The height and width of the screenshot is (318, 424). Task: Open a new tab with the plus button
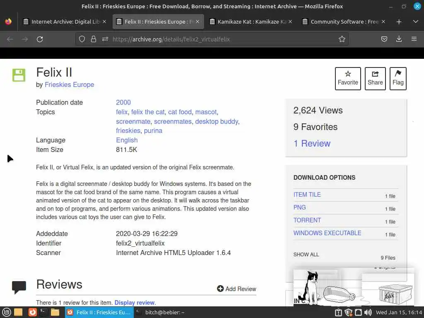pos(399,22)
